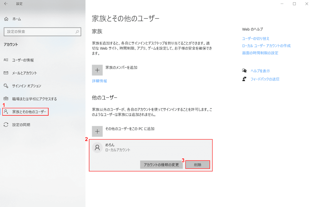This screenshot has width=312, height=207.
Task: Open ユーザーの切り替え help link
Action: click(x=256, y=39)
